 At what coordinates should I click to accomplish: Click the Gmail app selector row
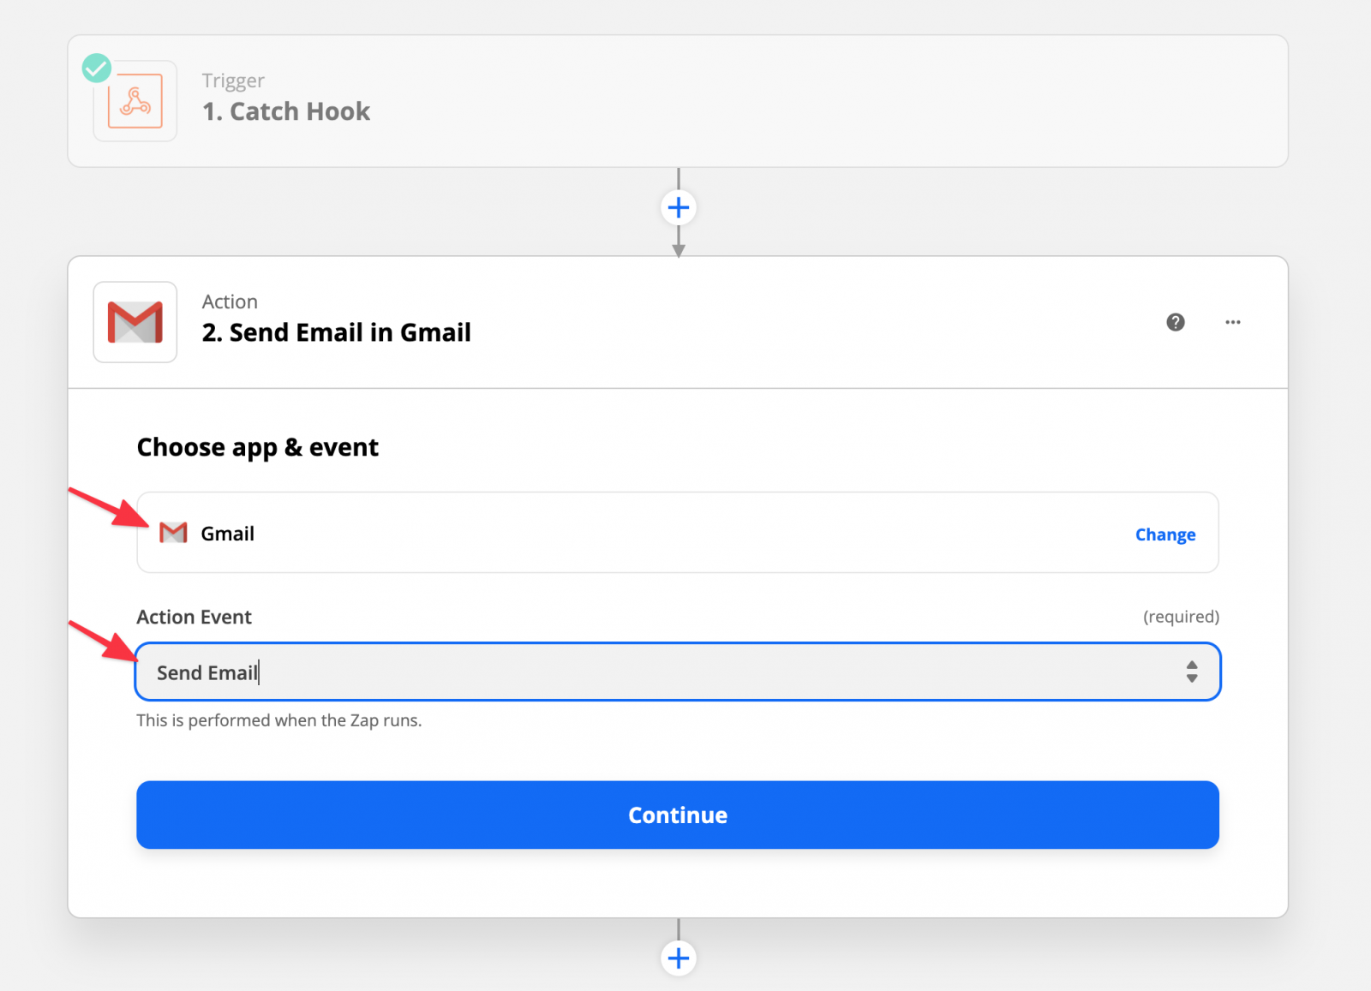coord(677,533)
